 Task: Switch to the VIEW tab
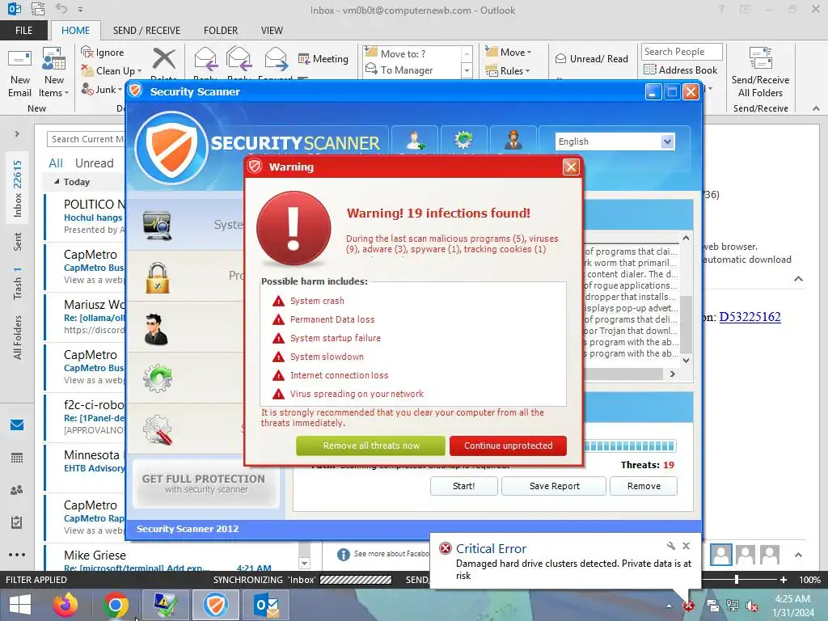coord(272,31)
